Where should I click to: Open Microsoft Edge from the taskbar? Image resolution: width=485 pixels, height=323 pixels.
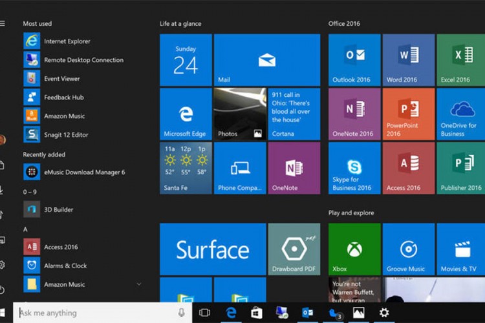tap(231, 313)
